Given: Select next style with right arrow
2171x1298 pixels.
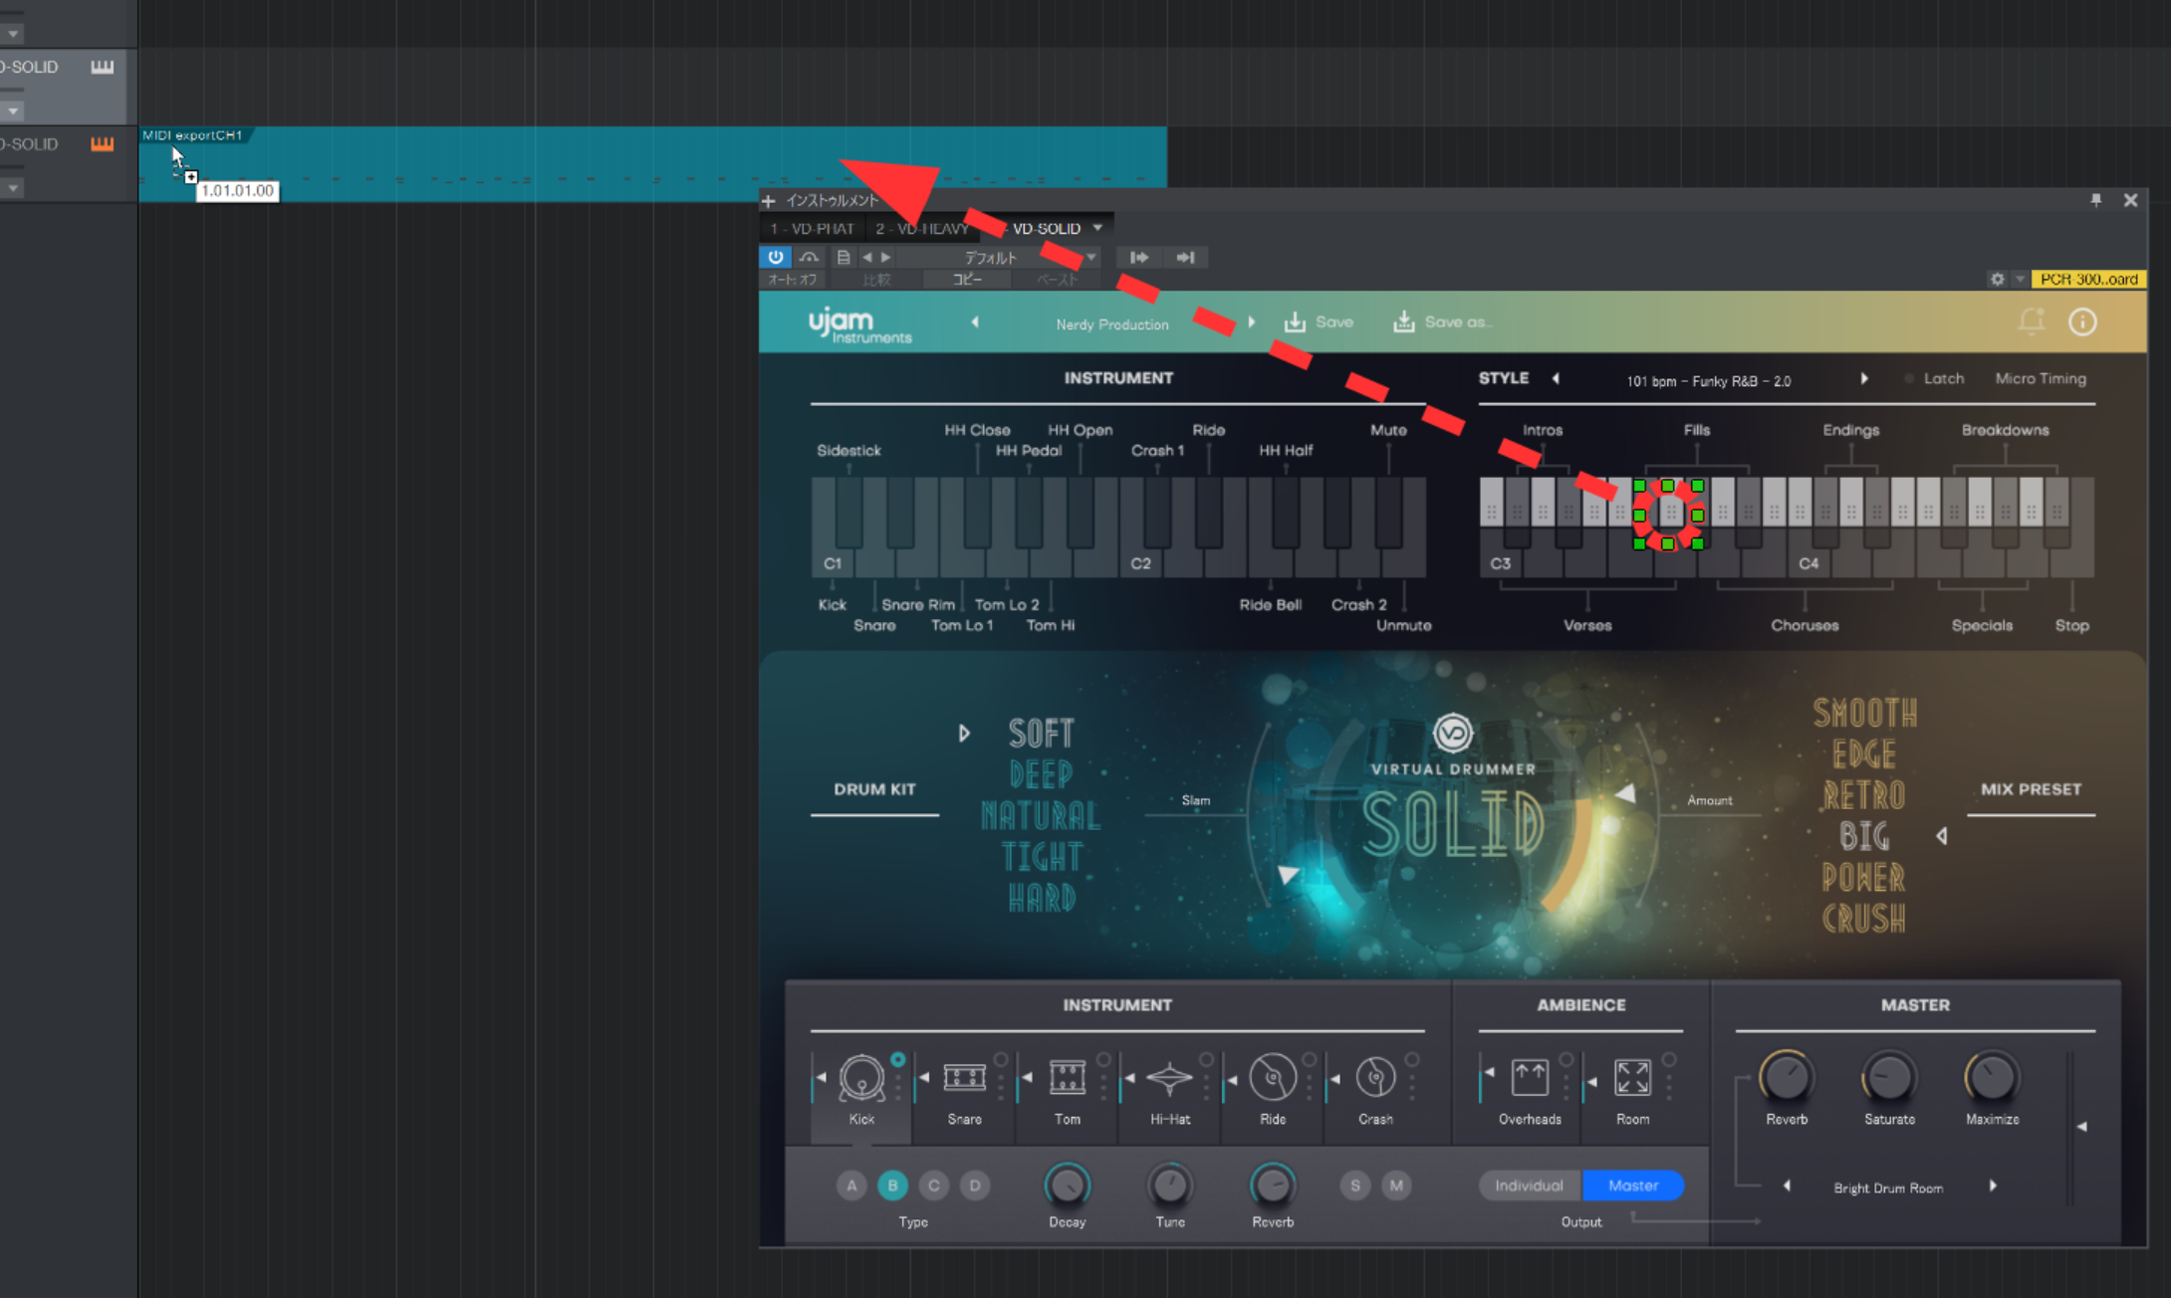Looking at the screenshot, I should (x=1864, y=378).
